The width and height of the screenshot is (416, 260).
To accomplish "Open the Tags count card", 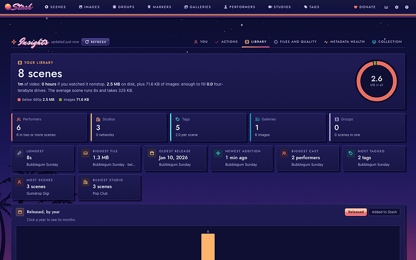I will click(208, 127).
